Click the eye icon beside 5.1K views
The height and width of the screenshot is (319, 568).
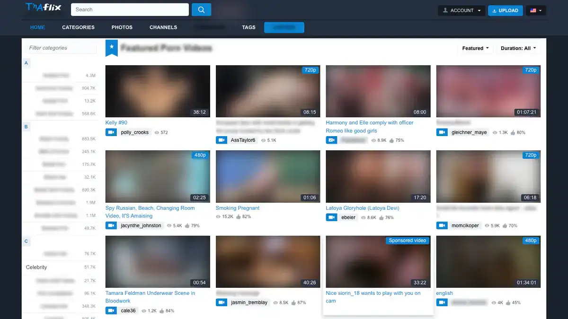coord(264,140)
